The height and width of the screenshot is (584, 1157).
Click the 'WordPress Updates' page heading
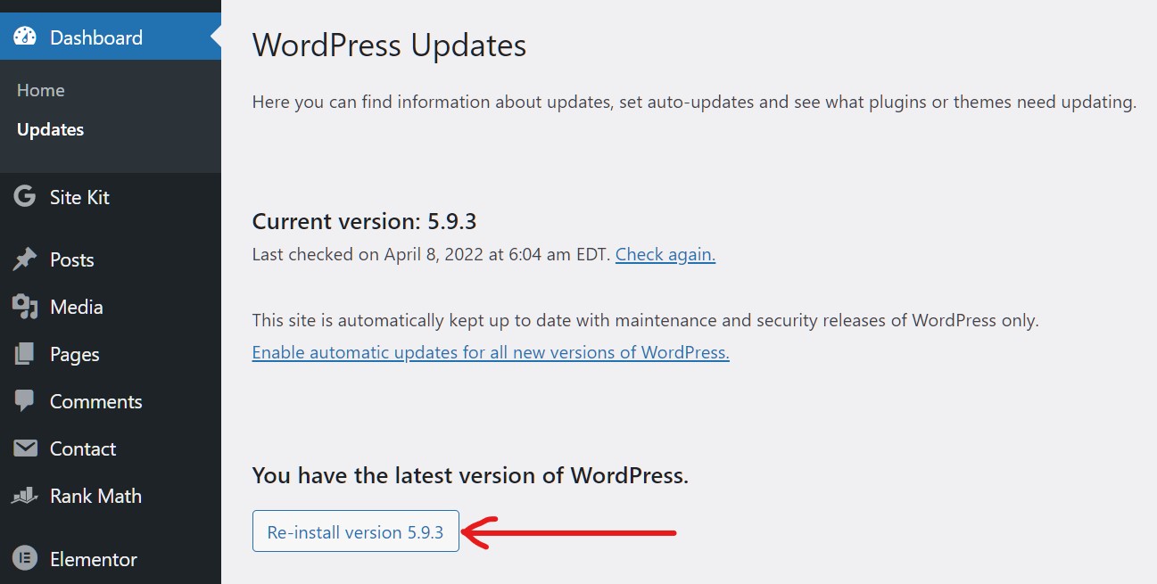[389, 45]
